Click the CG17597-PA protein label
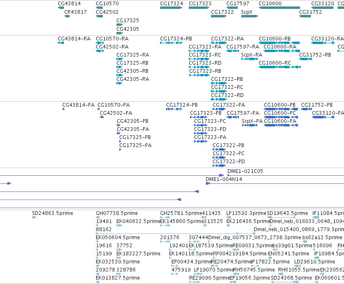This screenshot has width=344, height=284. (x=243, y=113)
